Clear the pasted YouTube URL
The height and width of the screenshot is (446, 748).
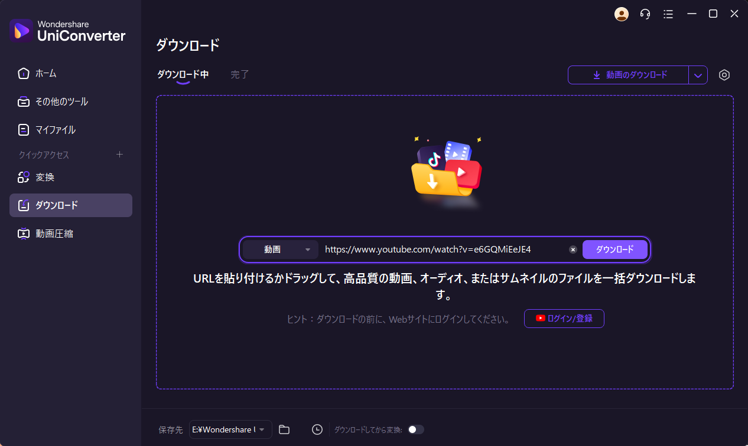[x=573, y=250]
